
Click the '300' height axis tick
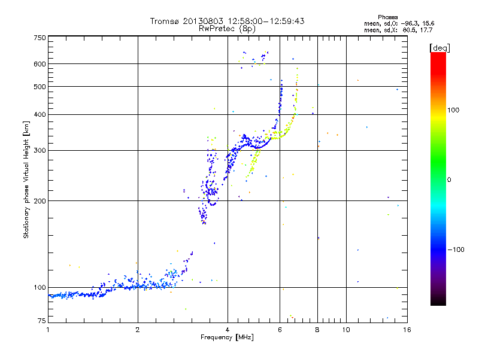tap(40, 151)
